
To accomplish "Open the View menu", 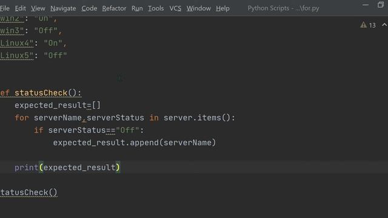I will click(38, 8).
